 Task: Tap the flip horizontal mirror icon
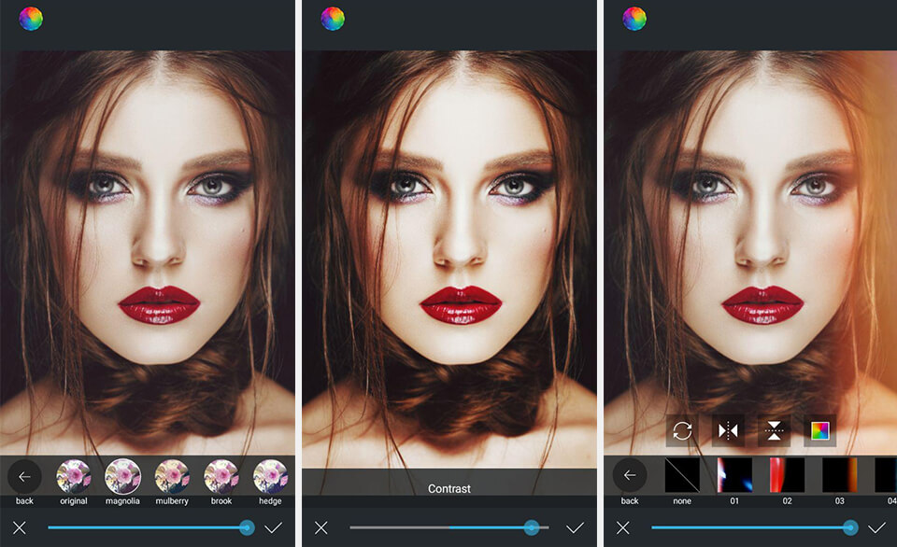(728, 430)
